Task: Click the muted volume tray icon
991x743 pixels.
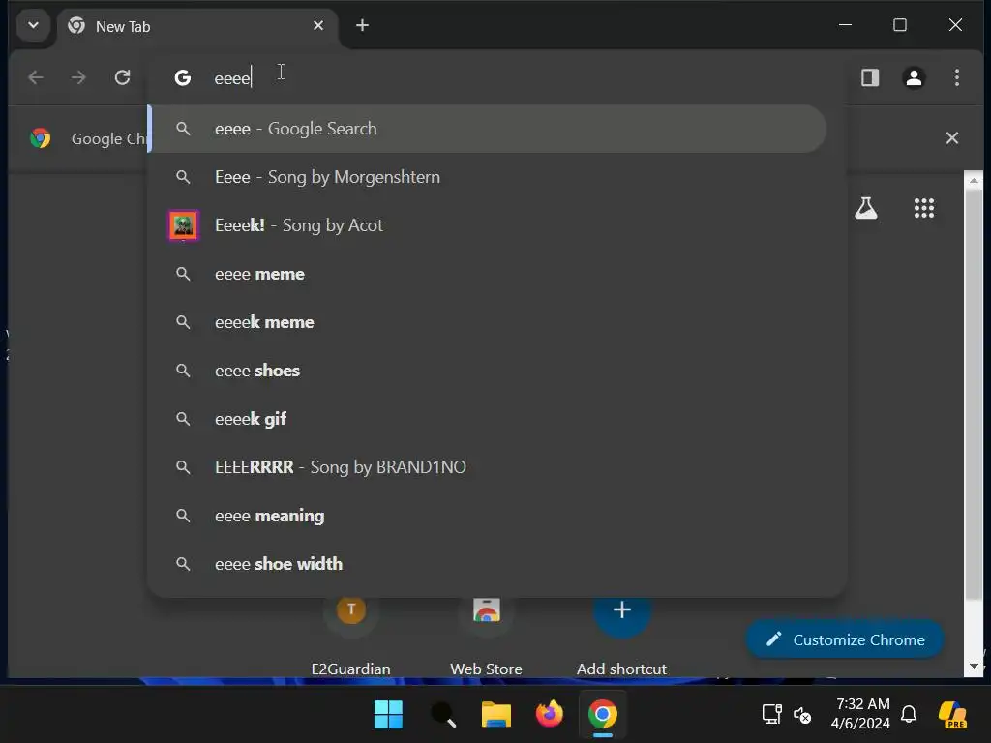Action: 802,715
